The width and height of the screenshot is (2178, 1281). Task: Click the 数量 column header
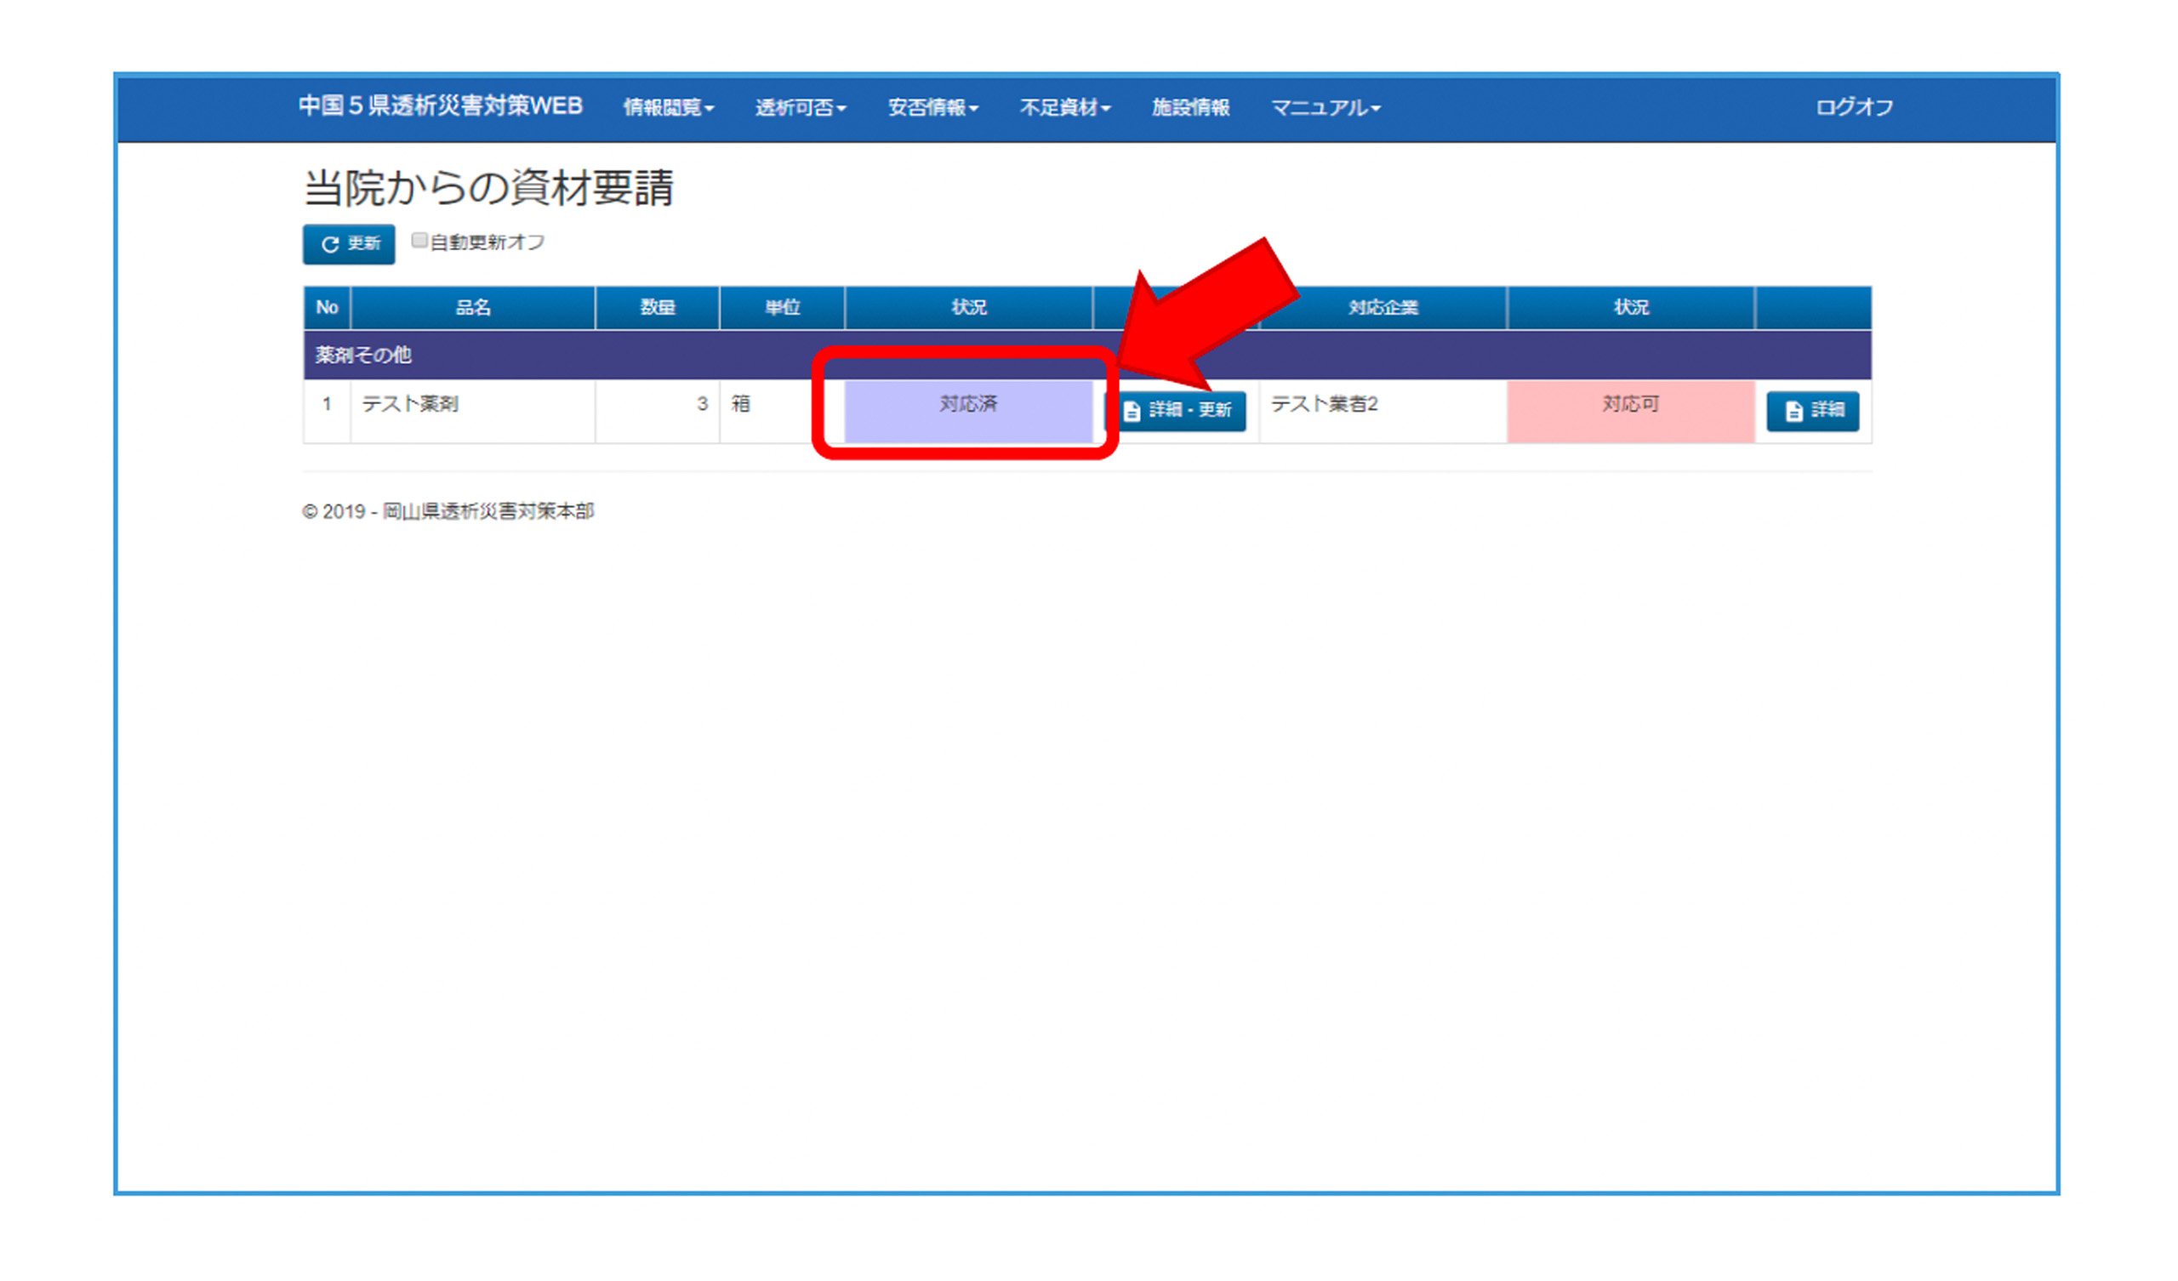pos(657,308)
